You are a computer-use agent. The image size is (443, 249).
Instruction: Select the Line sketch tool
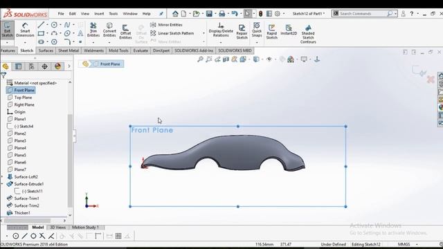coord(41,25)
